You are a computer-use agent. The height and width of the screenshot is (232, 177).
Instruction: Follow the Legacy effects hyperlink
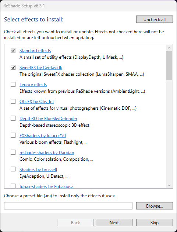(x=33, y=85)
